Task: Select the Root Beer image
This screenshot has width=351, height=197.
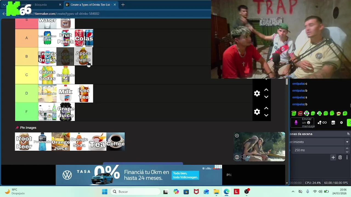Action: (24, 142)
